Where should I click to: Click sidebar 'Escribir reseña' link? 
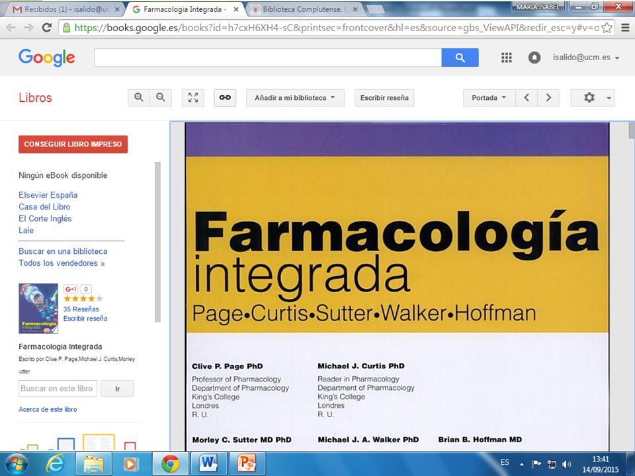(x=85, y=318)
